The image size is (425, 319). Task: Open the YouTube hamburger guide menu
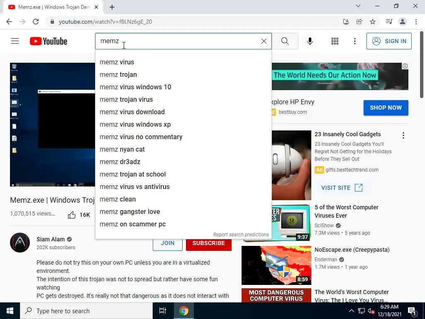tap(15, 41)
